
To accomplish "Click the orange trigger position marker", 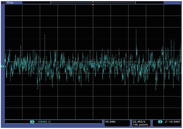I will click(x=93, y=5).
